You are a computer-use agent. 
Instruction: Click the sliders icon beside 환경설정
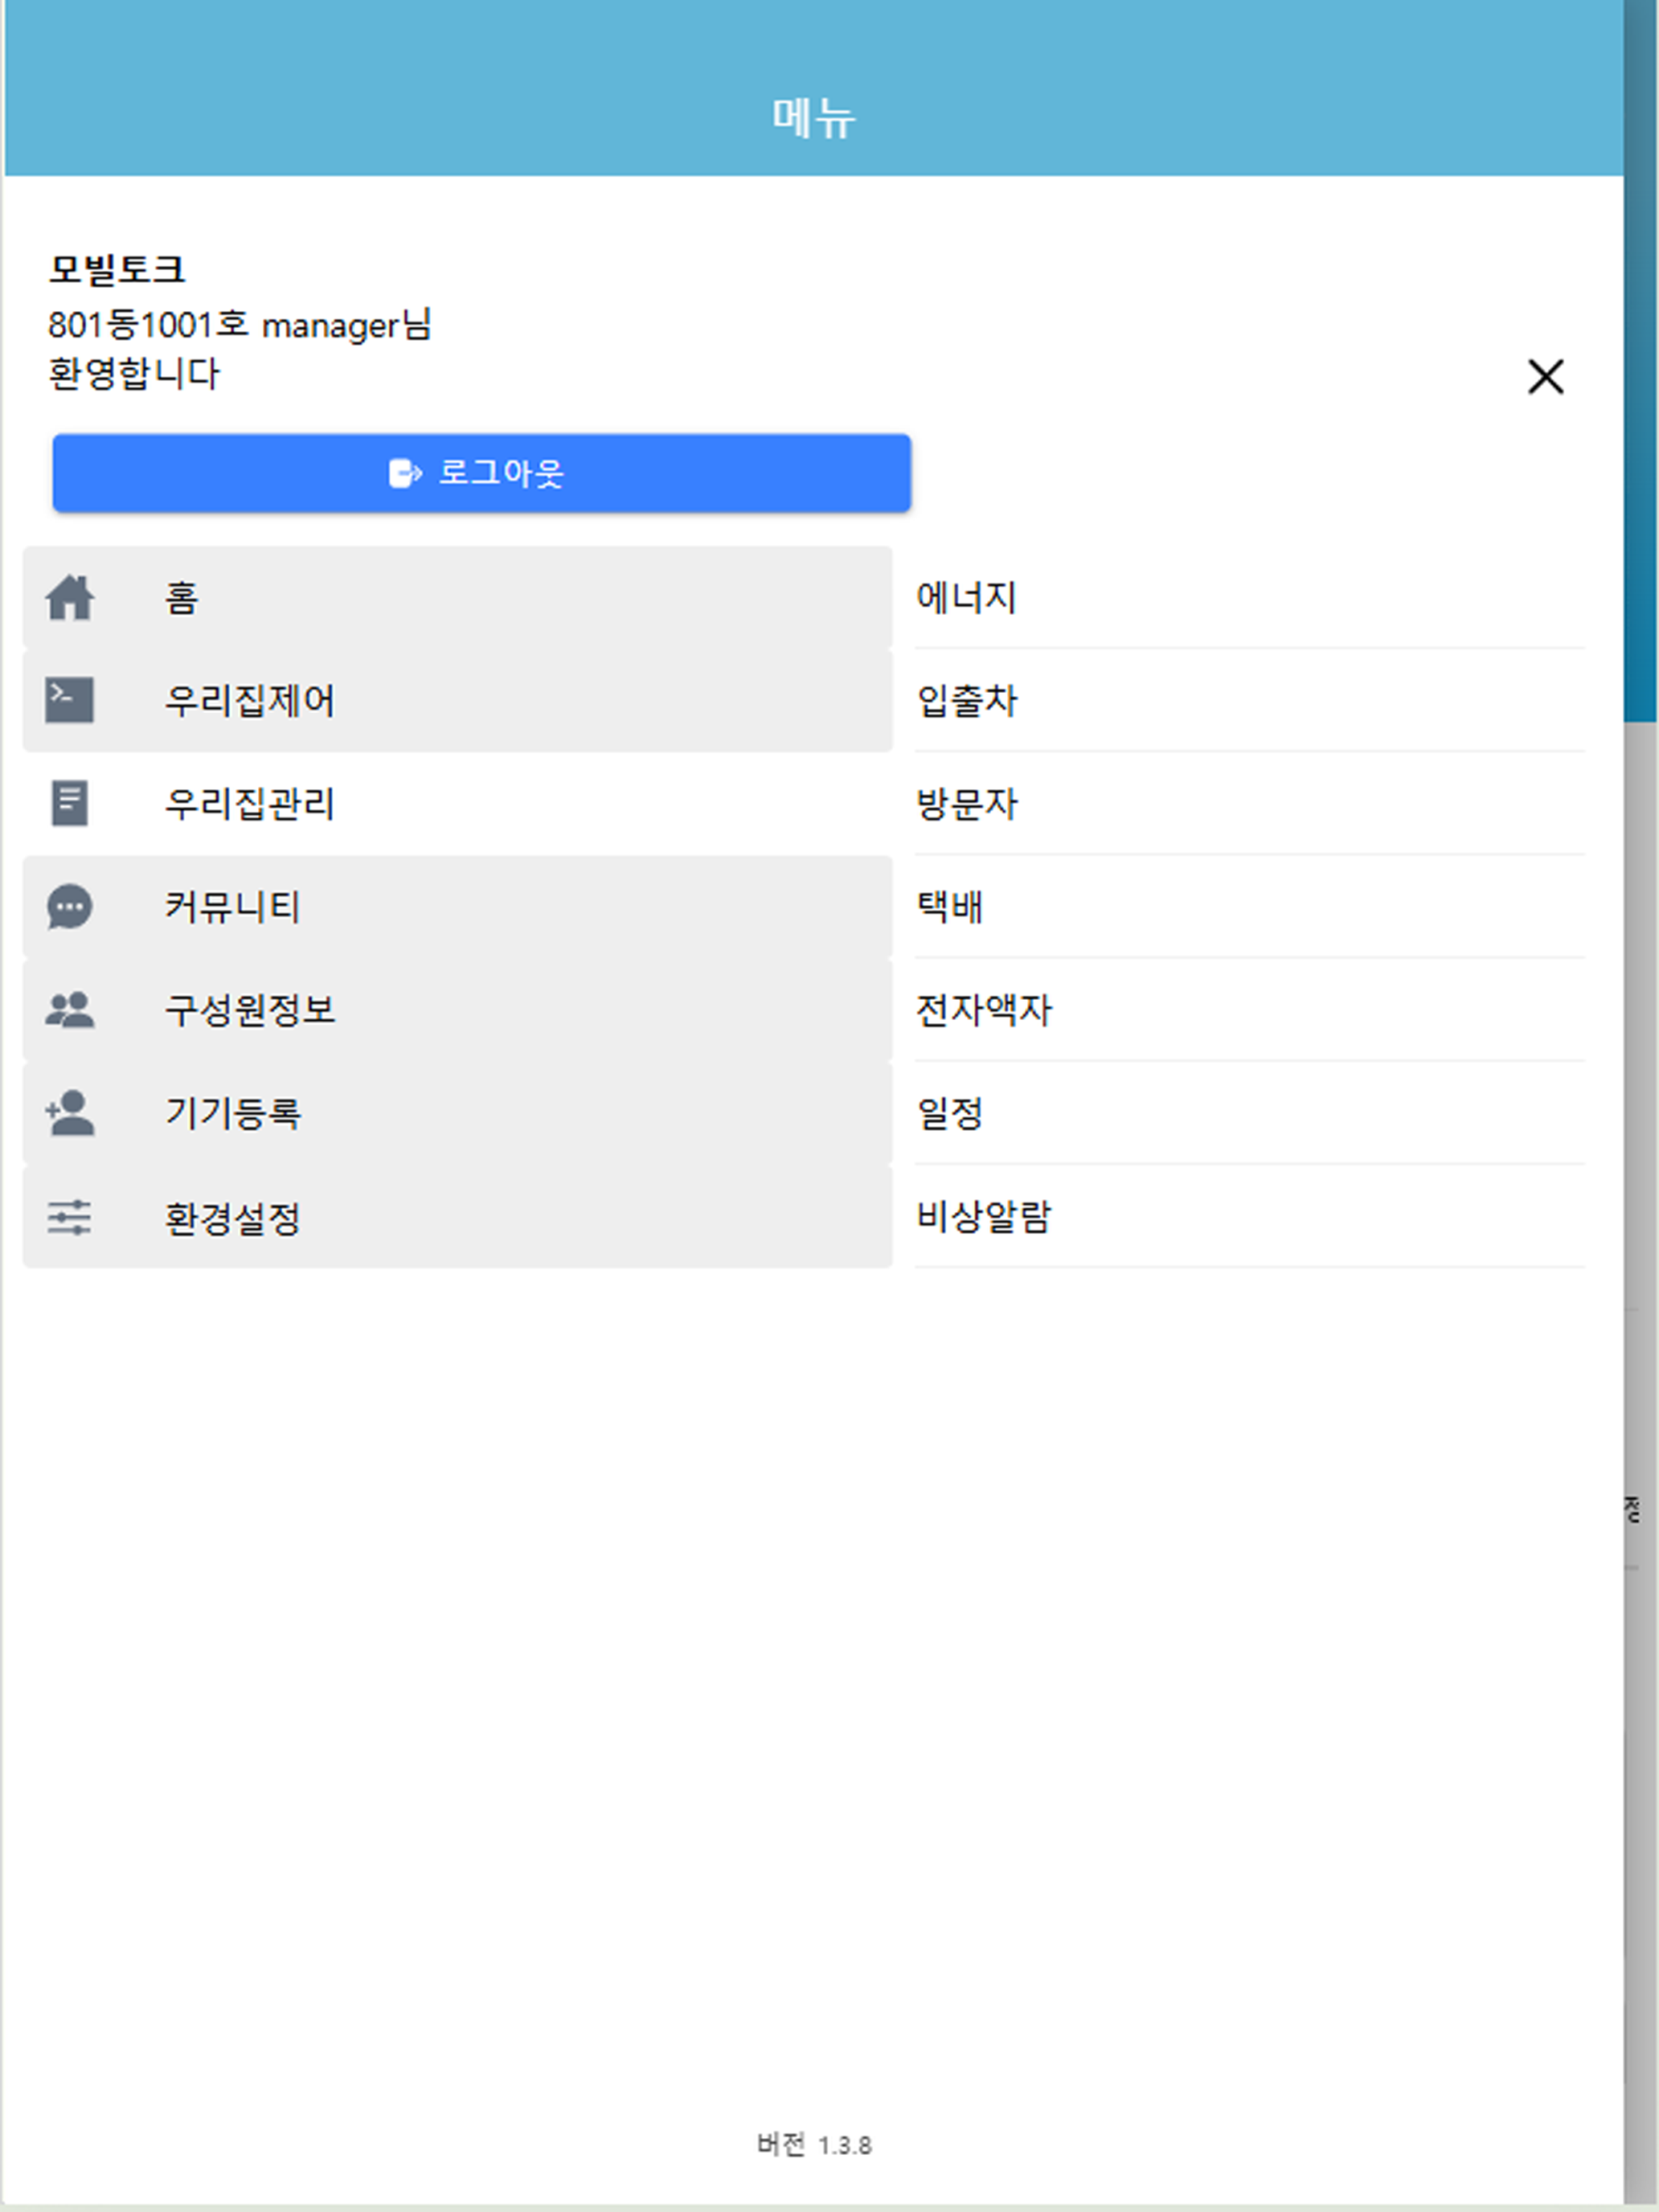[69, 1217]
